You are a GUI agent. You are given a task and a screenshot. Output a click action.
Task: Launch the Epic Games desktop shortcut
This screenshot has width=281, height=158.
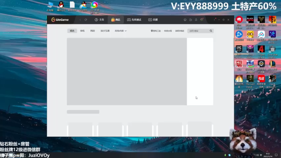click(x=239, y=52)
